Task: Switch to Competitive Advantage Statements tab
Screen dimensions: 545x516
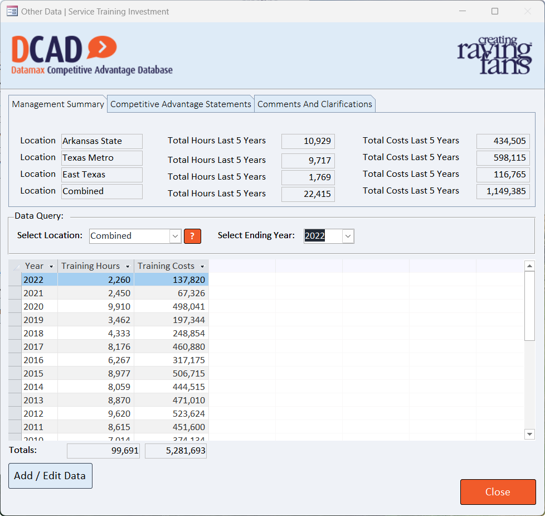Action: 181,104
